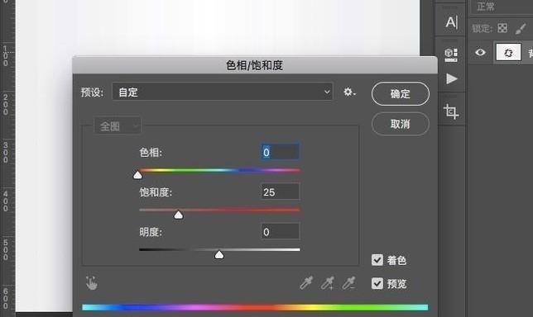This screenshot has width=533, height=317.
Task: Open the 3D panel cube icon
Action: 451,55
